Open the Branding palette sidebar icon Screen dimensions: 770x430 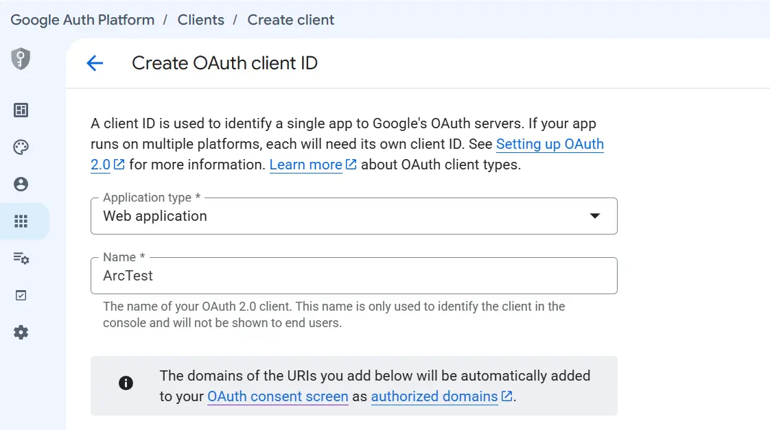click(21, 147)
